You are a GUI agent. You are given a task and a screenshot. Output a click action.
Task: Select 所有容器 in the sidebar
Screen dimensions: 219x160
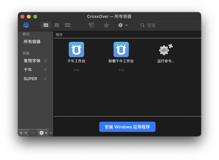pyautogui.click(x=32, y=42)
